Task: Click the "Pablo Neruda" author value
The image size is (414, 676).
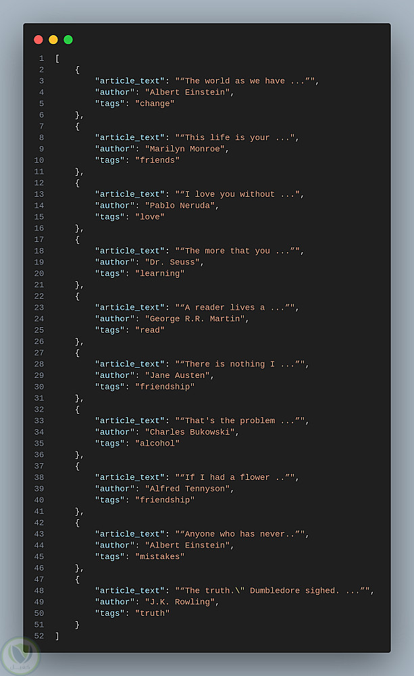Action: click(x=180, y=206)
